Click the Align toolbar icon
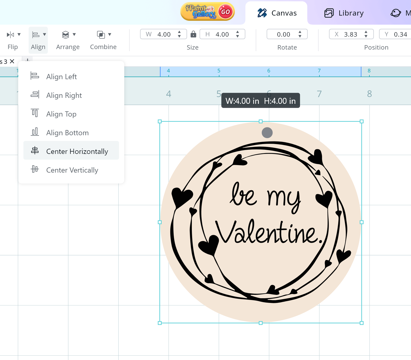This screenshot has width=411, height=360. pos(36,35)
